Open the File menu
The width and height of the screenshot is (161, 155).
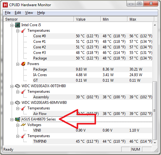point(8,13)
